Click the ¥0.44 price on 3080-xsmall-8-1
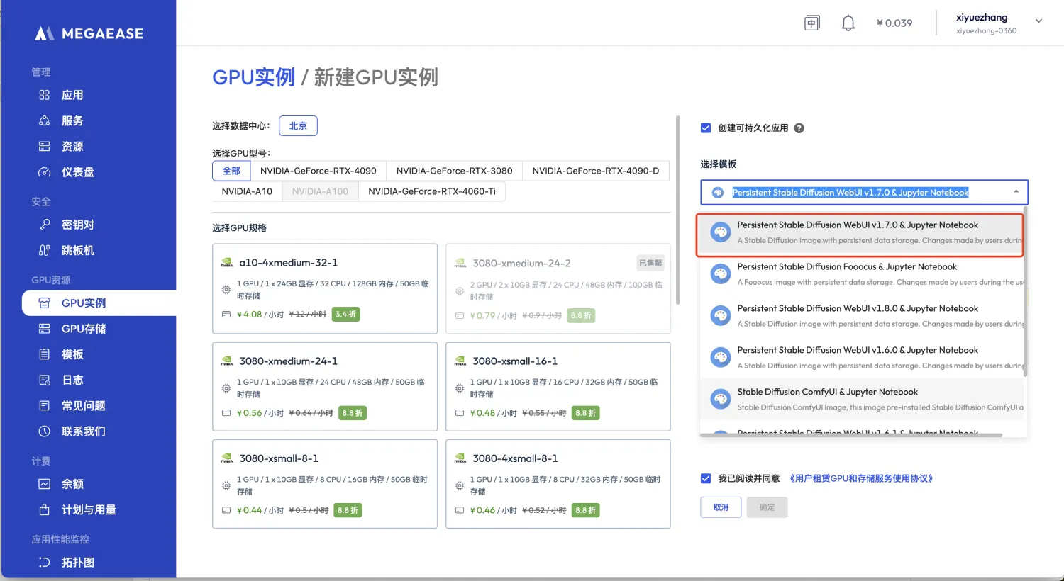 click(x=250, y=510)
